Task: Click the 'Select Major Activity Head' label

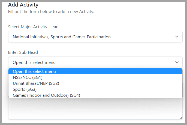Action: [x=33, y=27]
